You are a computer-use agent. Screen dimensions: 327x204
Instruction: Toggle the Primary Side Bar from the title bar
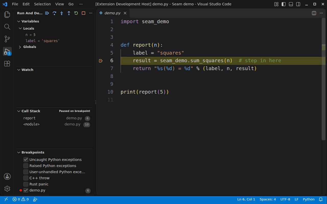[x=284, y=4]
